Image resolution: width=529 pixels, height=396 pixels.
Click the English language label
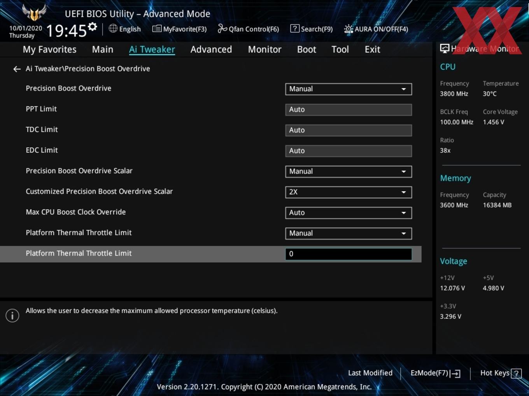130,29
